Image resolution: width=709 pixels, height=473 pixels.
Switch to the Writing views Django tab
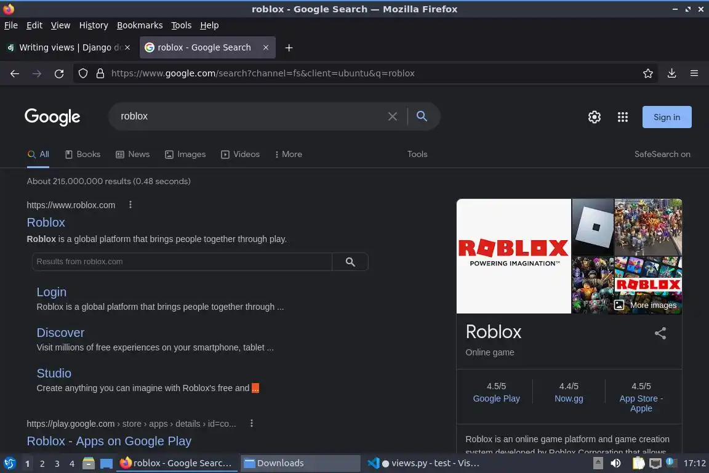click(69, 47)
